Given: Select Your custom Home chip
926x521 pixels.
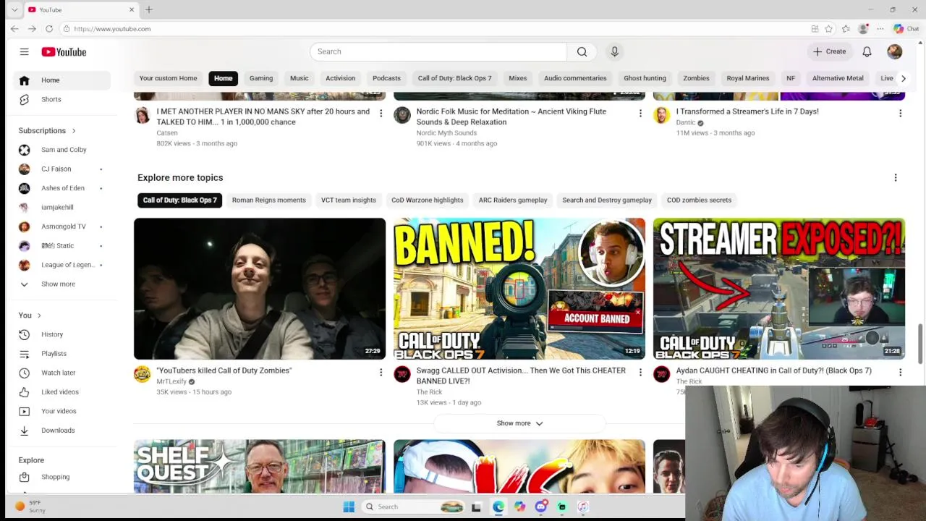Looking at the screenshot, I should [168, 78].
